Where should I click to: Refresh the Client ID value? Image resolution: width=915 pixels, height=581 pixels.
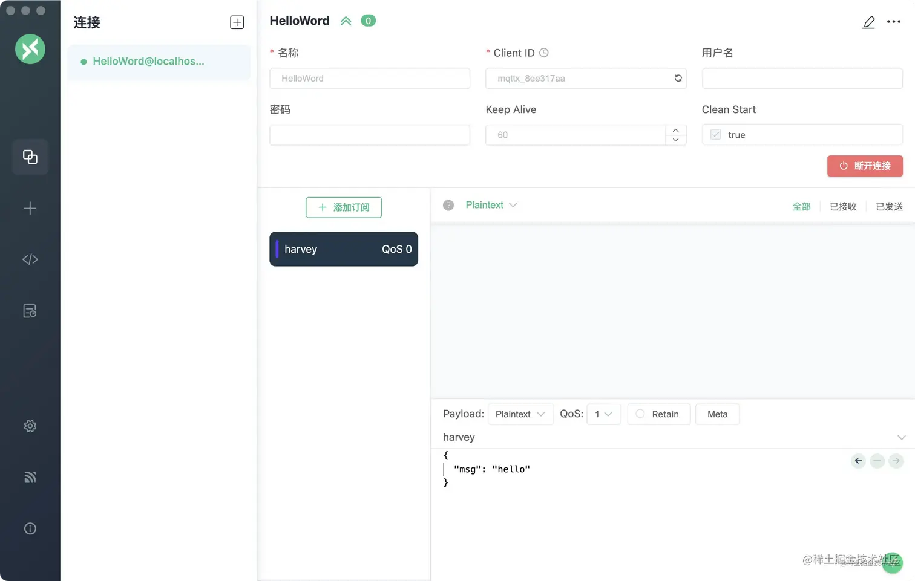(x=678, y=78)
